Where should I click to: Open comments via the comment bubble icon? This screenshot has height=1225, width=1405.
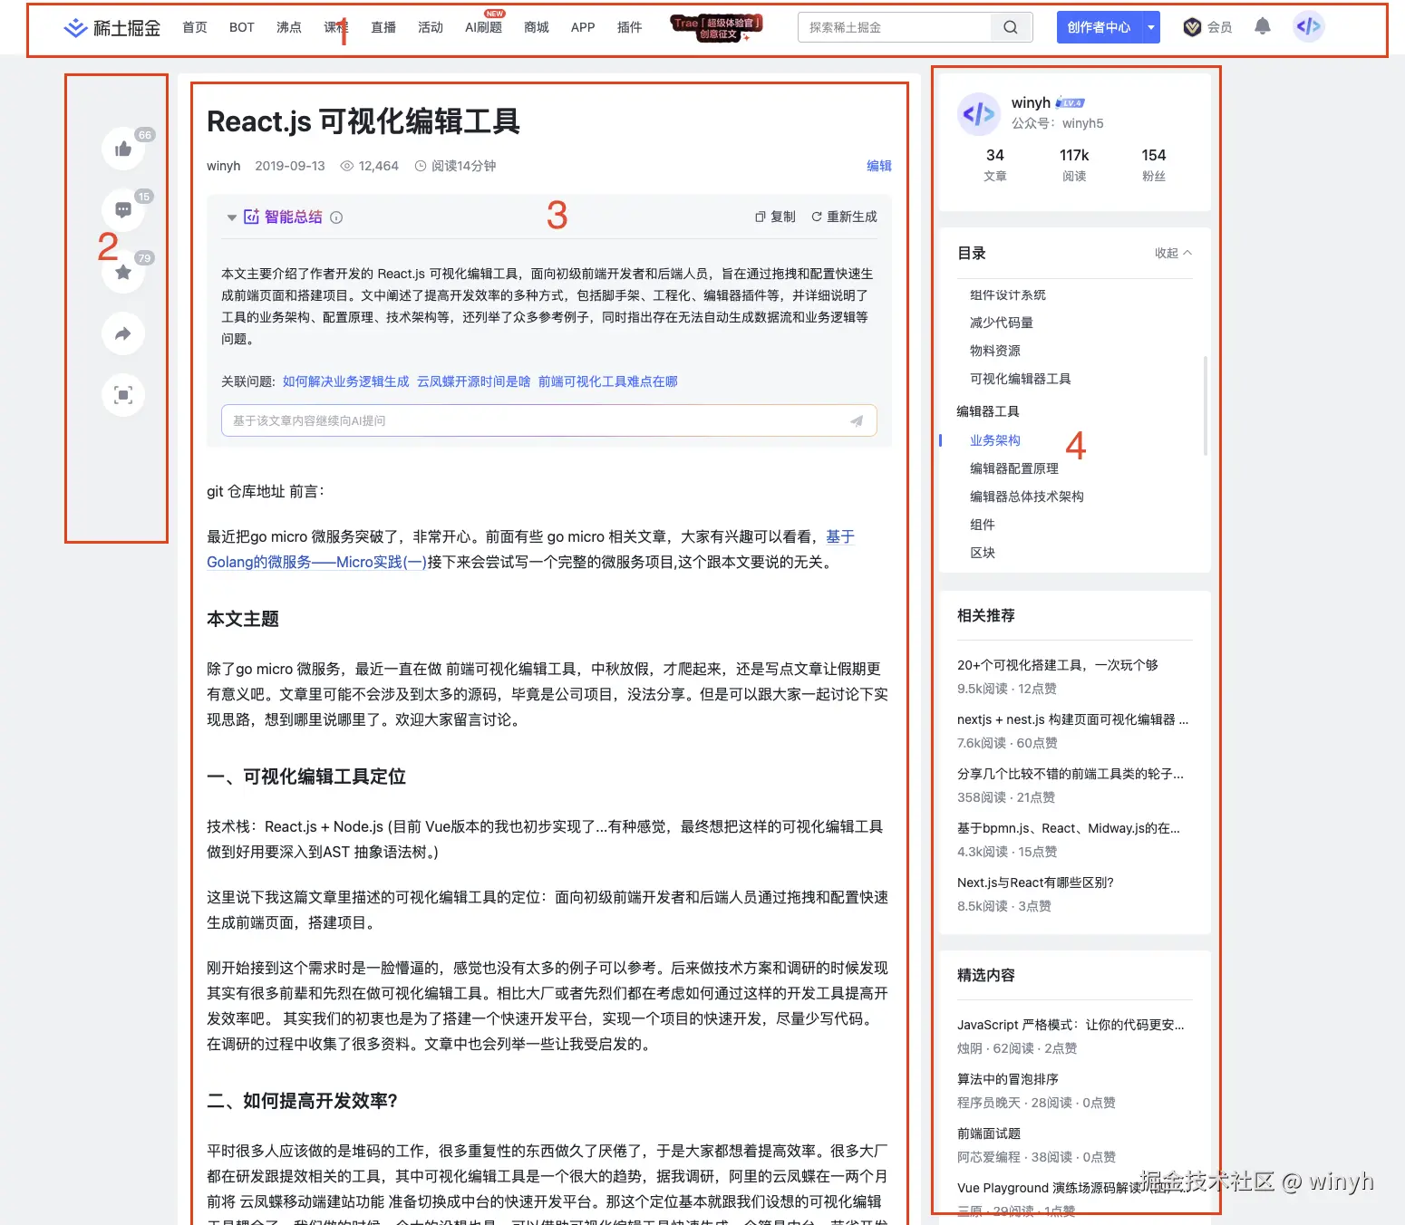(123, 209)
